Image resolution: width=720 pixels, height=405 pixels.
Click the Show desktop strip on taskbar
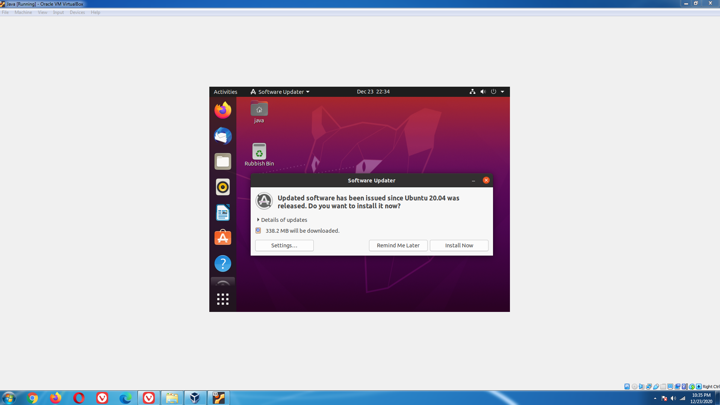pyautogui.click(x=717, y=398)
